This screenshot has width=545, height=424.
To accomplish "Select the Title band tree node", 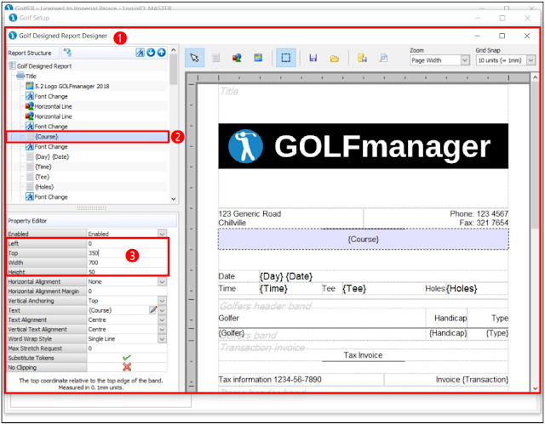I will [x=31, y=76].
